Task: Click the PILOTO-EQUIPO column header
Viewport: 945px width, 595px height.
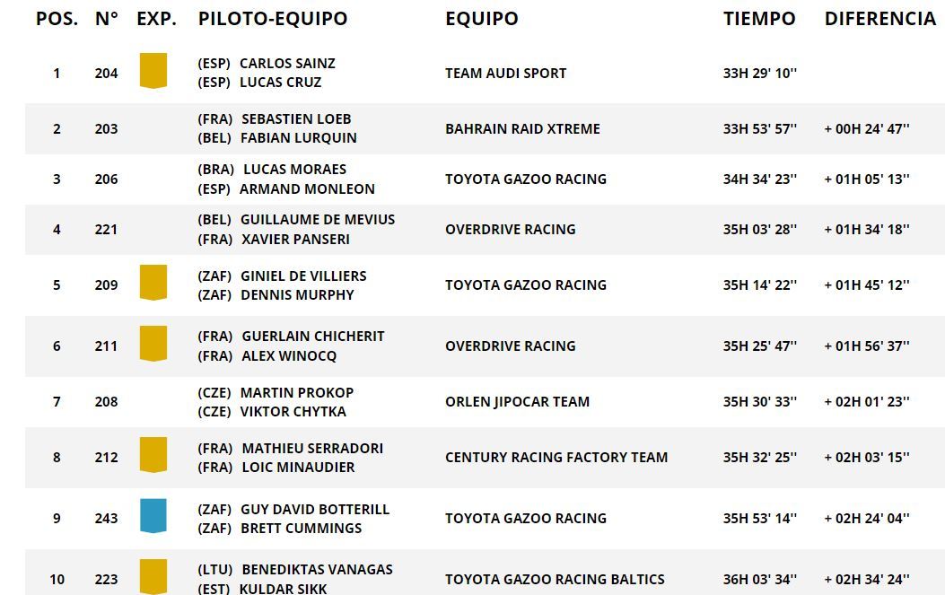Action: click(273, 19)
